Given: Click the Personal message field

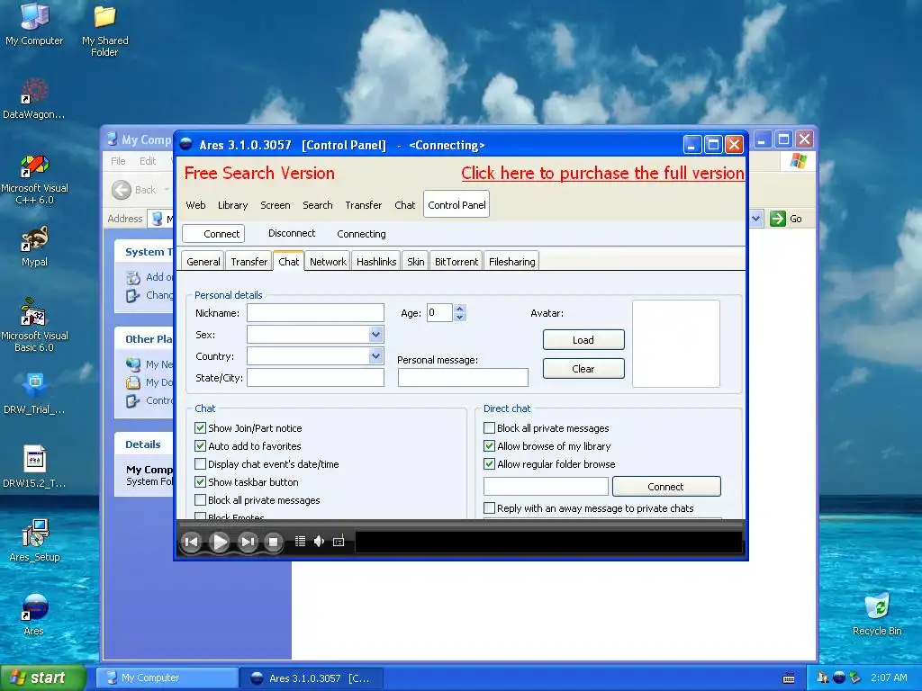Looking at the screenshot, I should [x=463, y=377].
